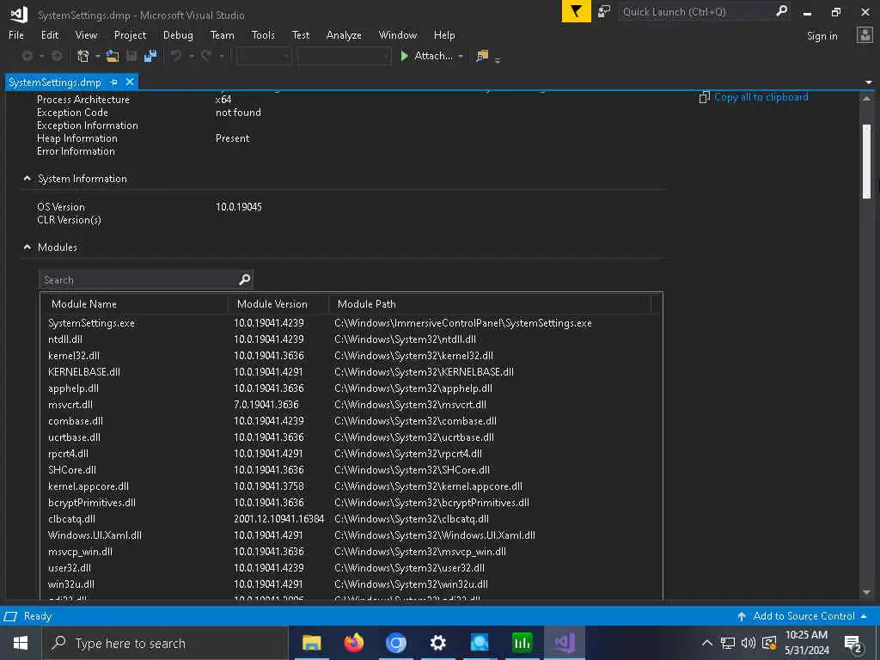Select the clbcatq.dll module row
Image resolution: width=880 pixels, height=660 pixels.
[x=351, y=519]
